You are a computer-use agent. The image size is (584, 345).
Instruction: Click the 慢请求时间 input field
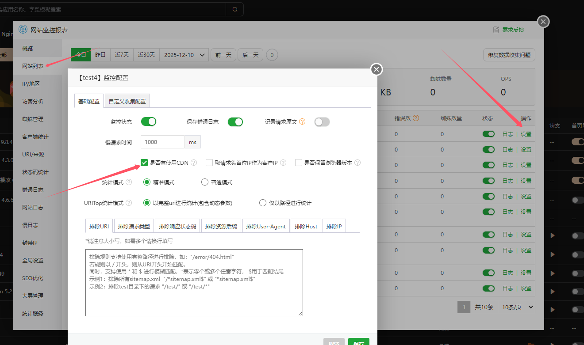coord(162,142)
